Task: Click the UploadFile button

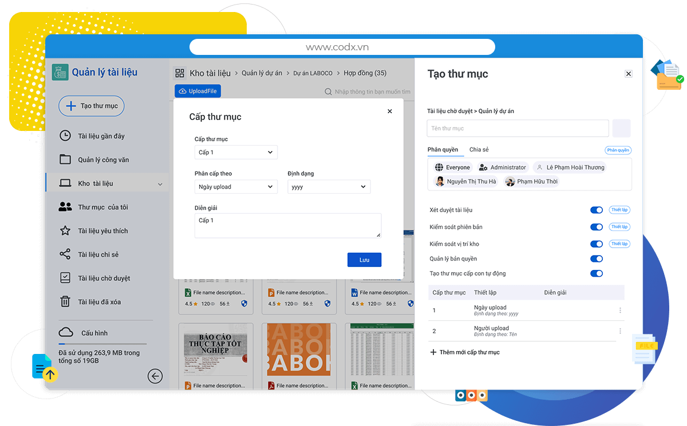Action: 198,91
